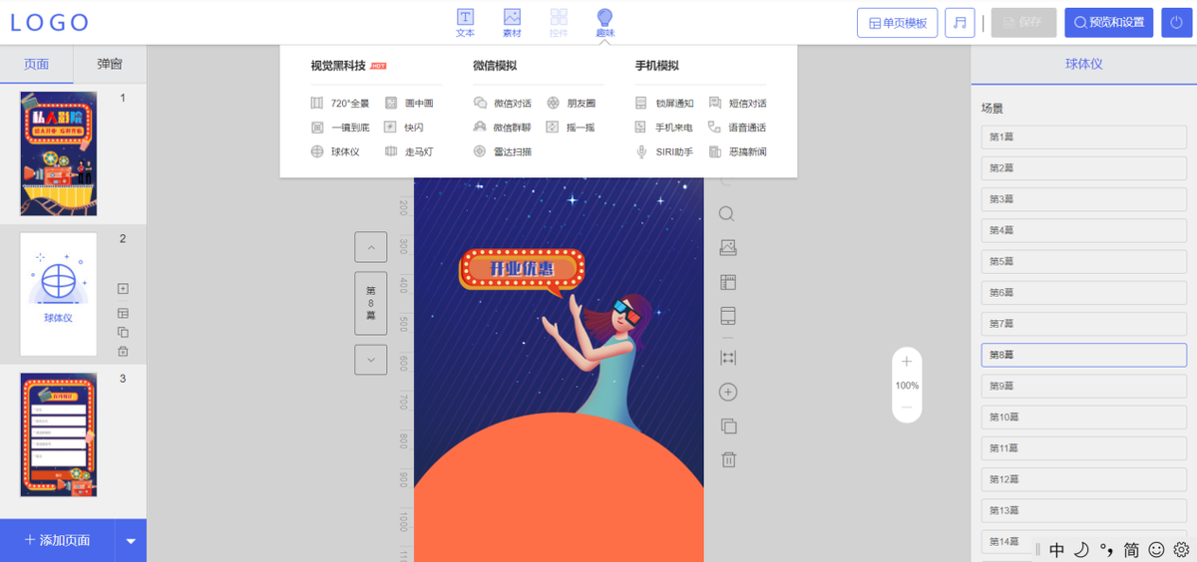Click the 摇一摇 shake icon
This screenshot has width=1197, height=562.
pyautogui.click(x=553, y=128)
